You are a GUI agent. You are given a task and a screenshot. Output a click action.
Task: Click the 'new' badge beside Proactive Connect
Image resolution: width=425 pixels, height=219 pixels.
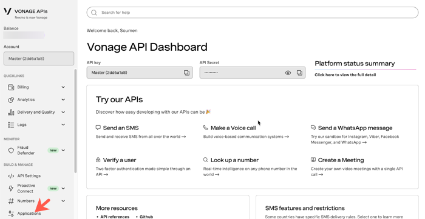(x=53, y=189)
